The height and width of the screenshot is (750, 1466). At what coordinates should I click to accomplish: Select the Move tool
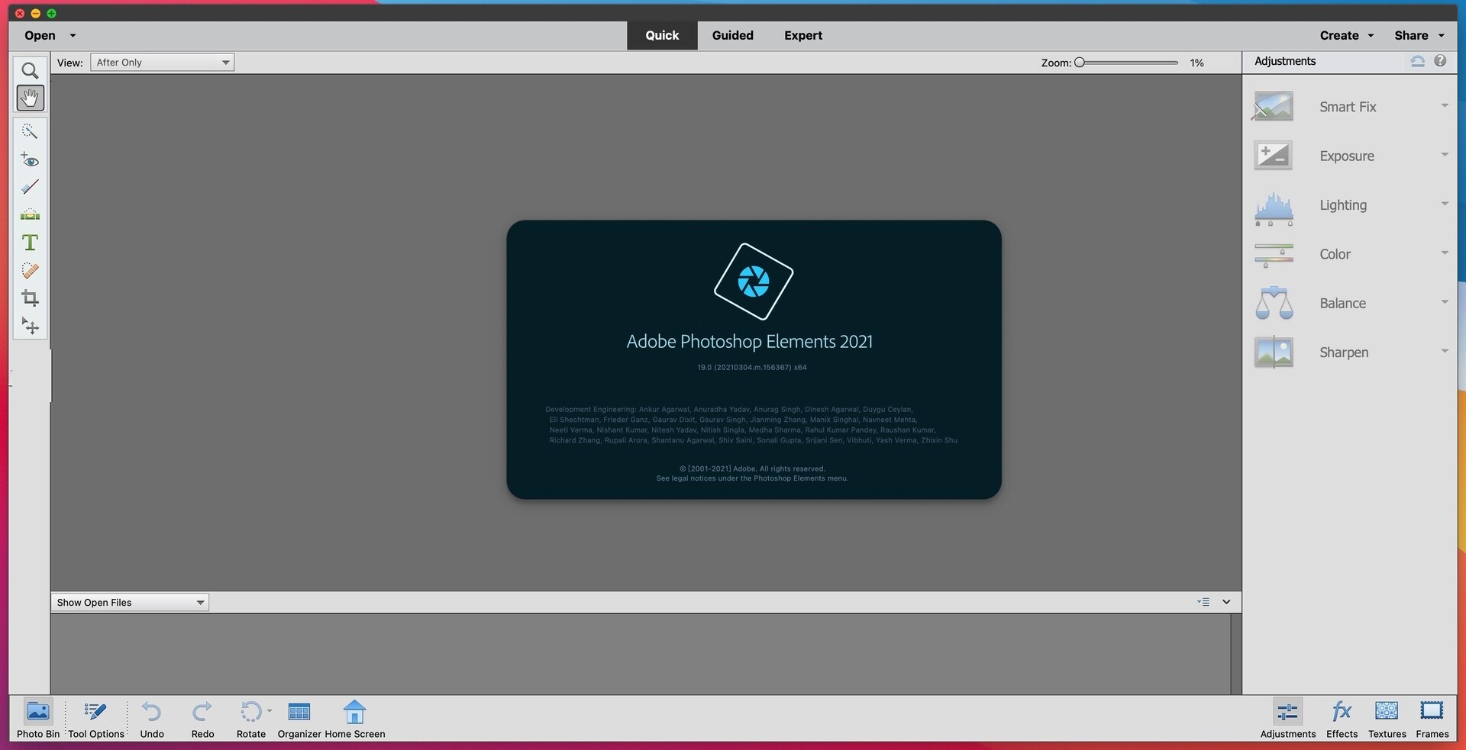(x=30, y=327)
